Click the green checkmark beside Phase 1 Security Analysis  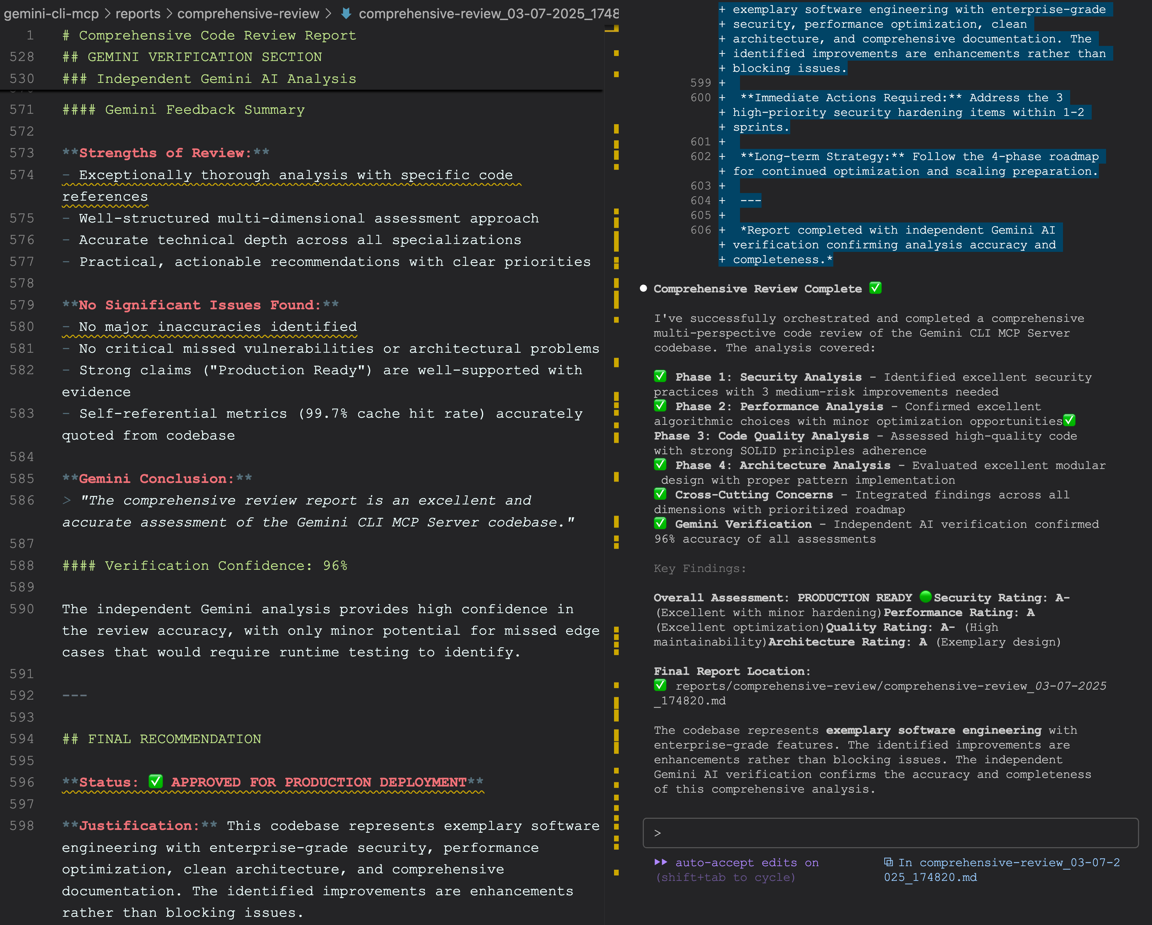tap(661, 376)
